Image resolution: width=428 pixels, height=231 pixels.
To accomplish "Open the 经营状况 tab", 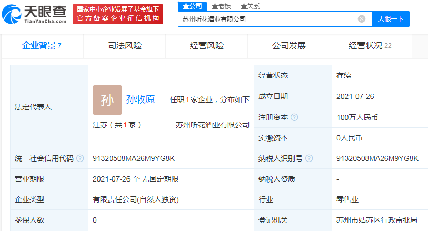I will pos(370,45).
